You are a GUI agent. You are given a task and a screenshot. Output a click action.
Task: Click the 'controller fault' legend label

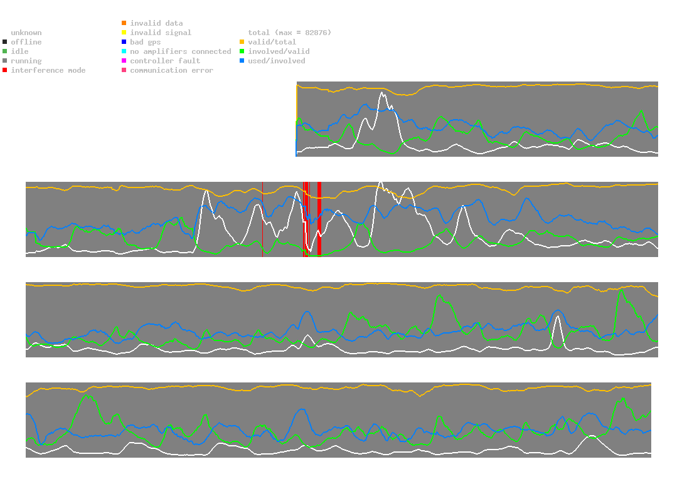tap(165, 61)
